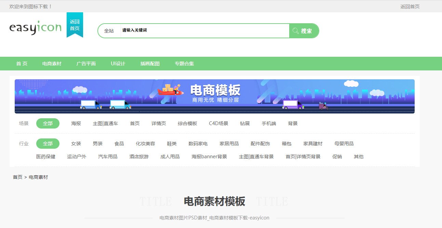This screenshot has width=442, height=228.
Task: Click the 电商模板 banner image
Action: pyautogui.click(x=215, y=96)
